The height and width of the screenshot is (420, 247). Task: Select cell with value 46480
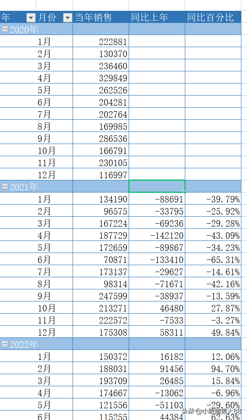coord(157,308)
